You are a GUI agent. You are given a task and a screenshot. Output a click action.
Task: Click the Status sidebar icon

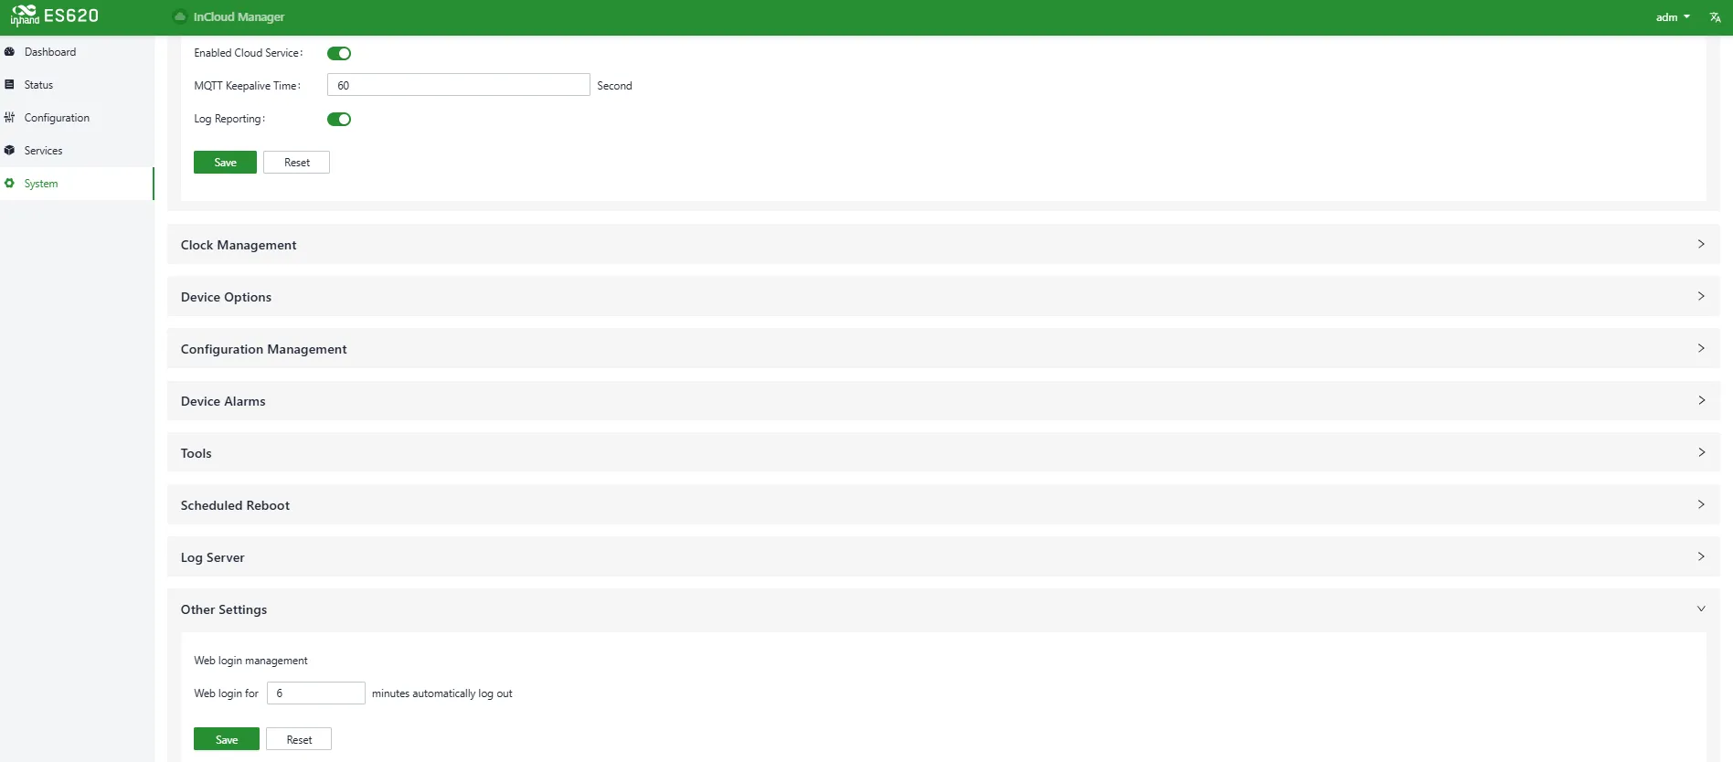[9, 85]
